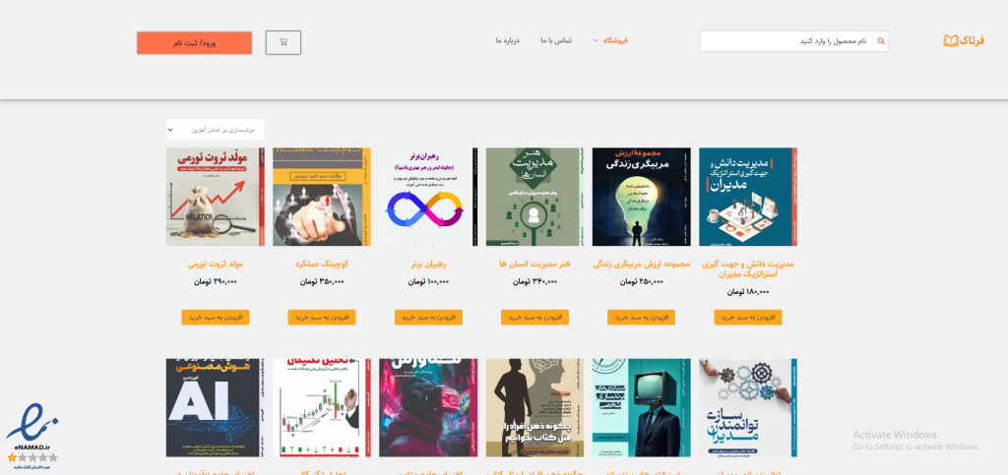Open the AI هوش مصنوعی book cover
Screen dimensions: 1008x475
(x=215, y=407)
